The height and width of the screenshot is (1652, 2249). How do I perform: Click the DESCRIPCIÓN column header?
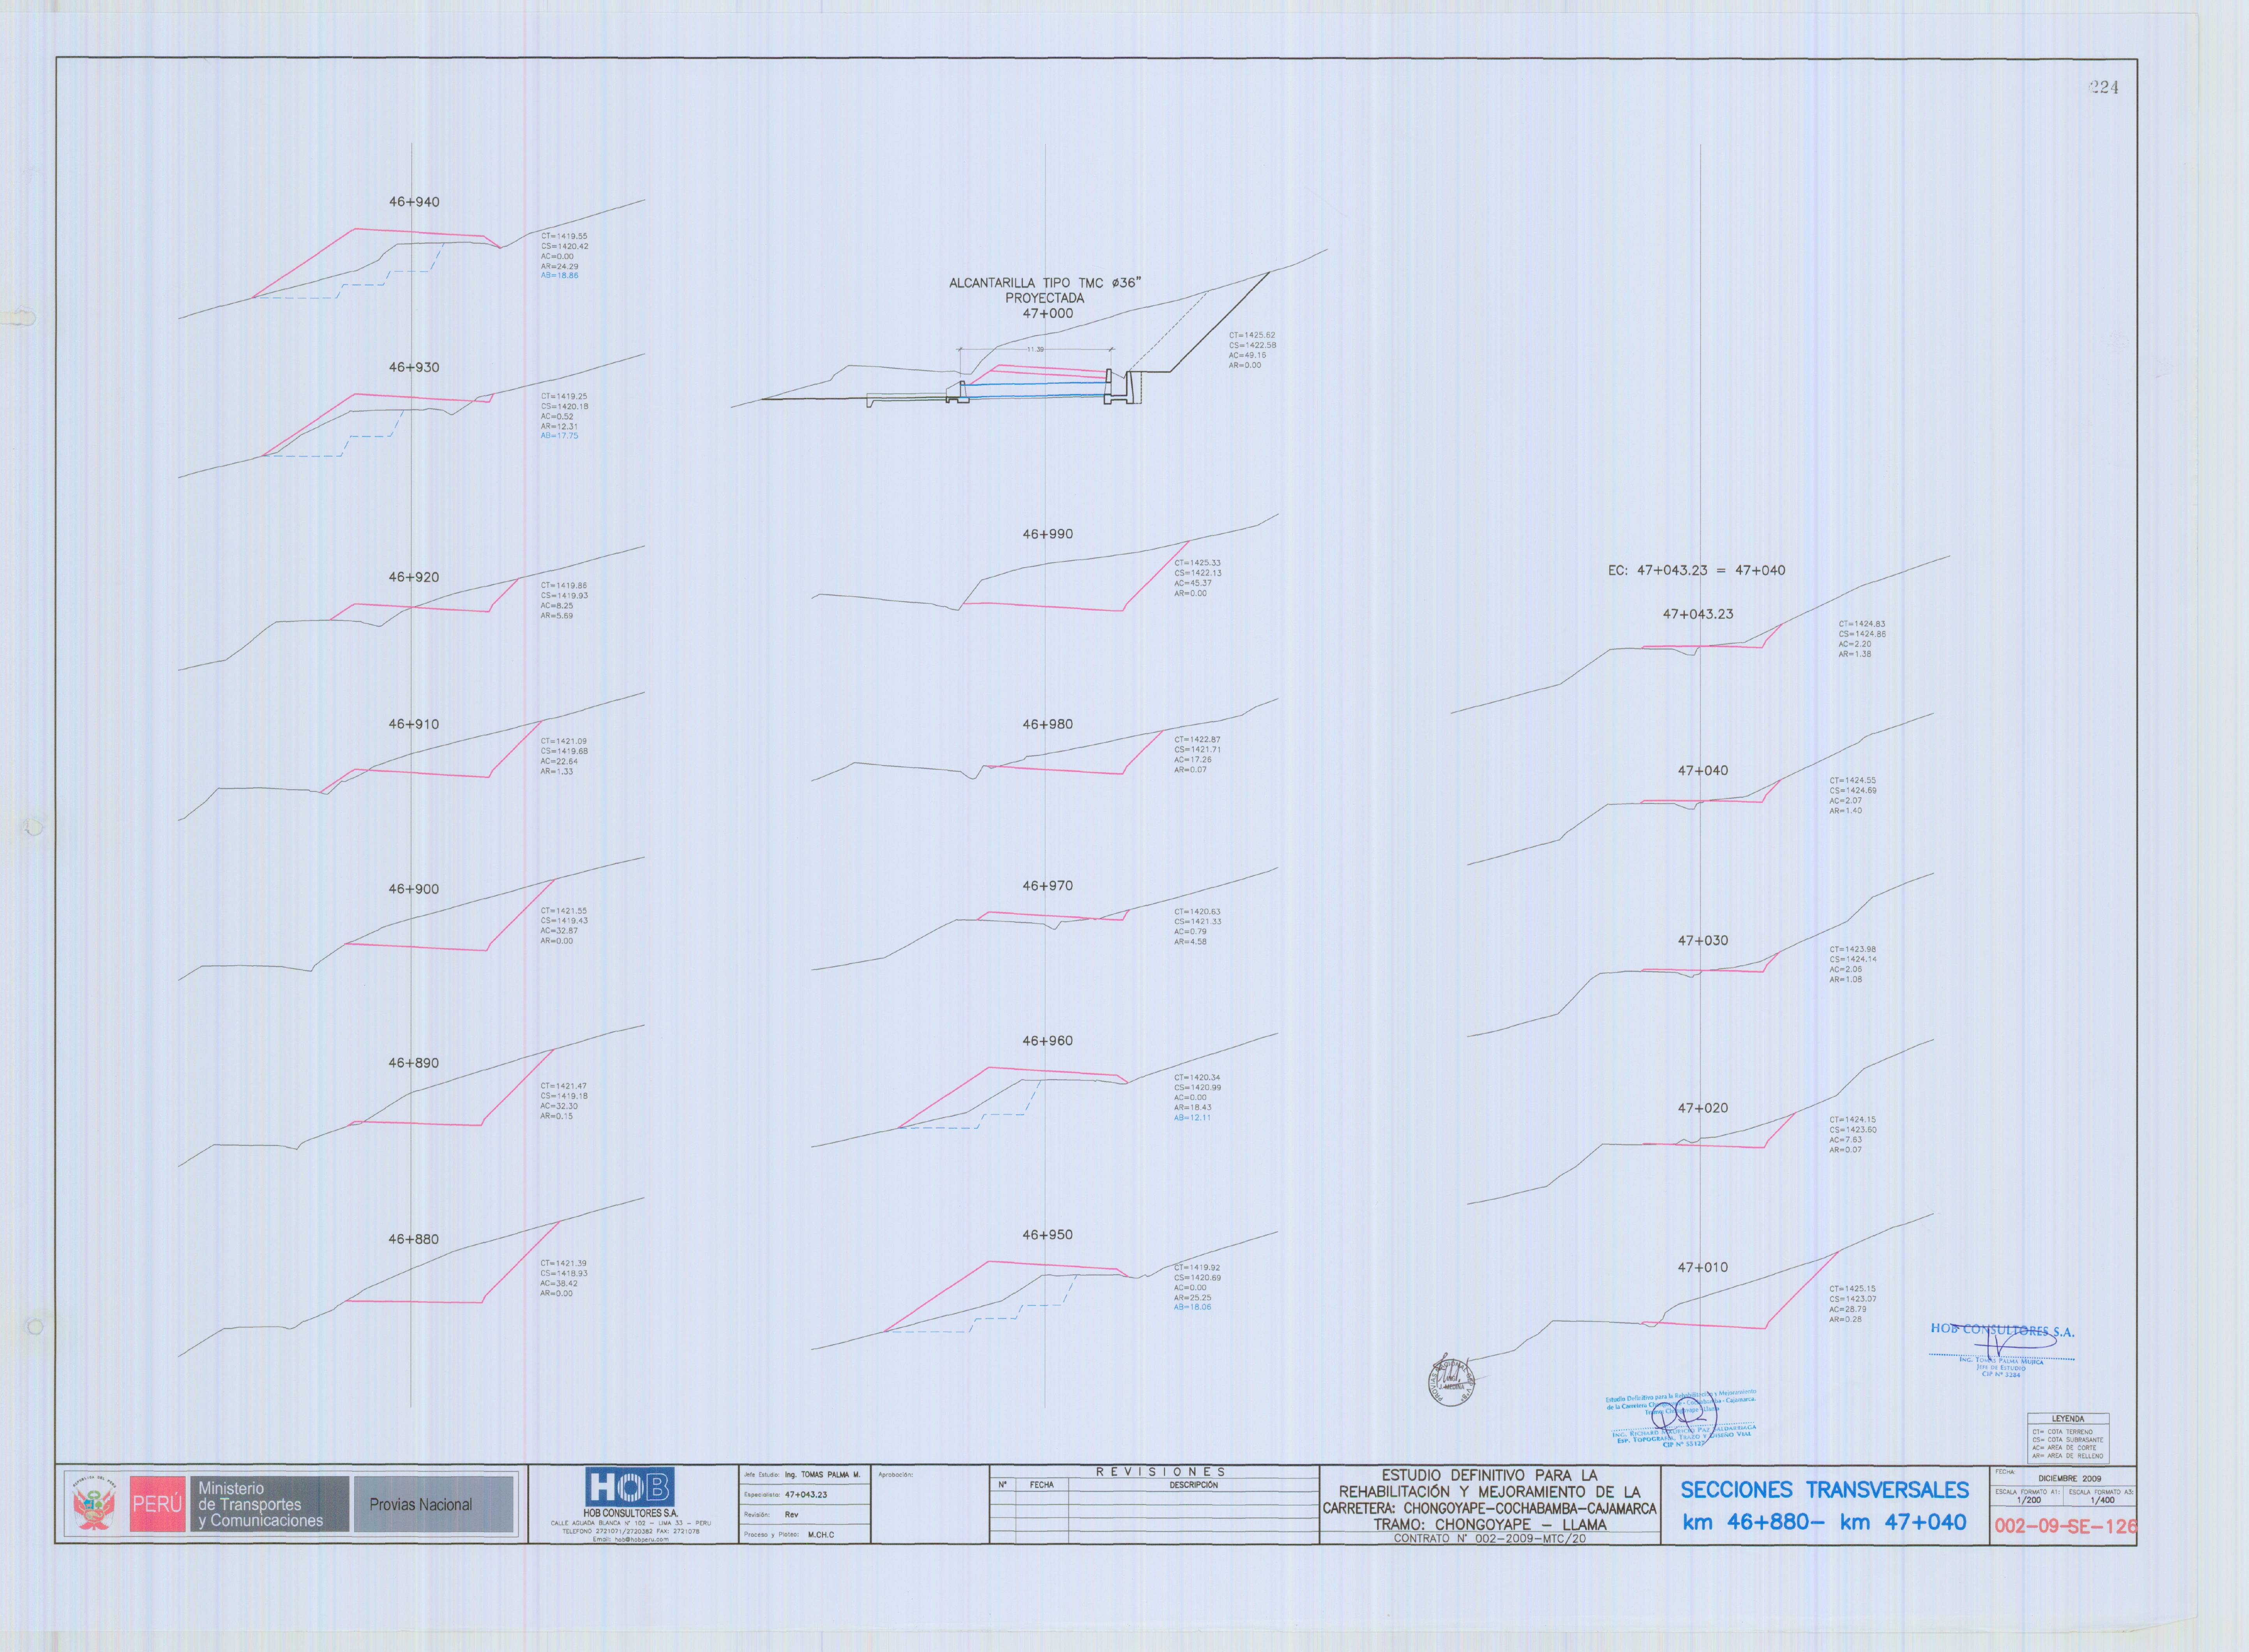pos(1193,1485)
